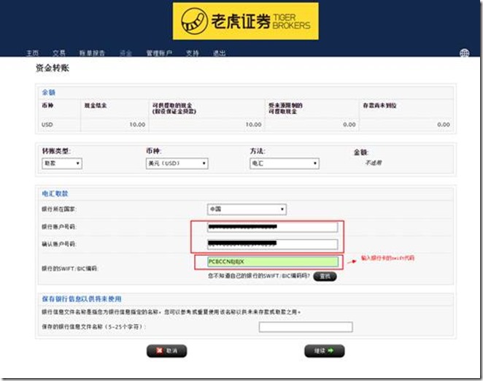Click the Tiger Brokers logo
The width and height of the screenshot is (483, 381).
[x=245, y=21]
